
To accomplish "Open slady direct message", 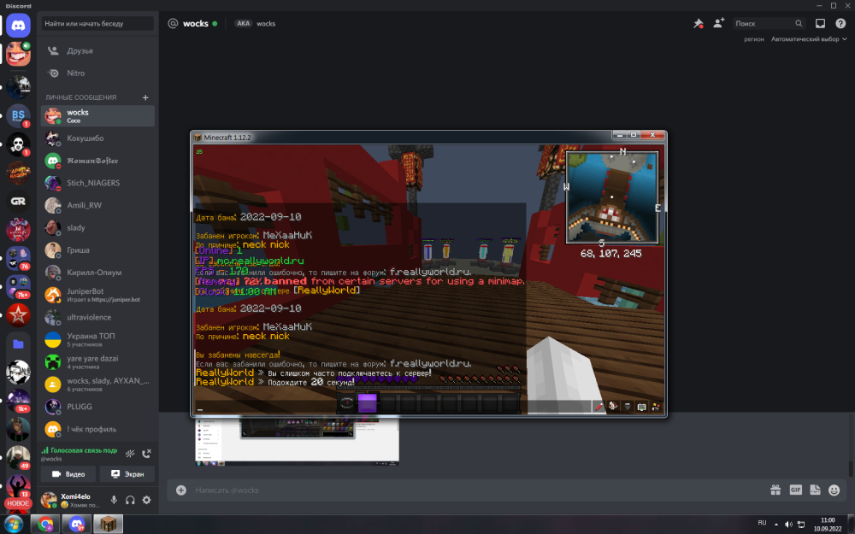I will (x=97, y=227).
